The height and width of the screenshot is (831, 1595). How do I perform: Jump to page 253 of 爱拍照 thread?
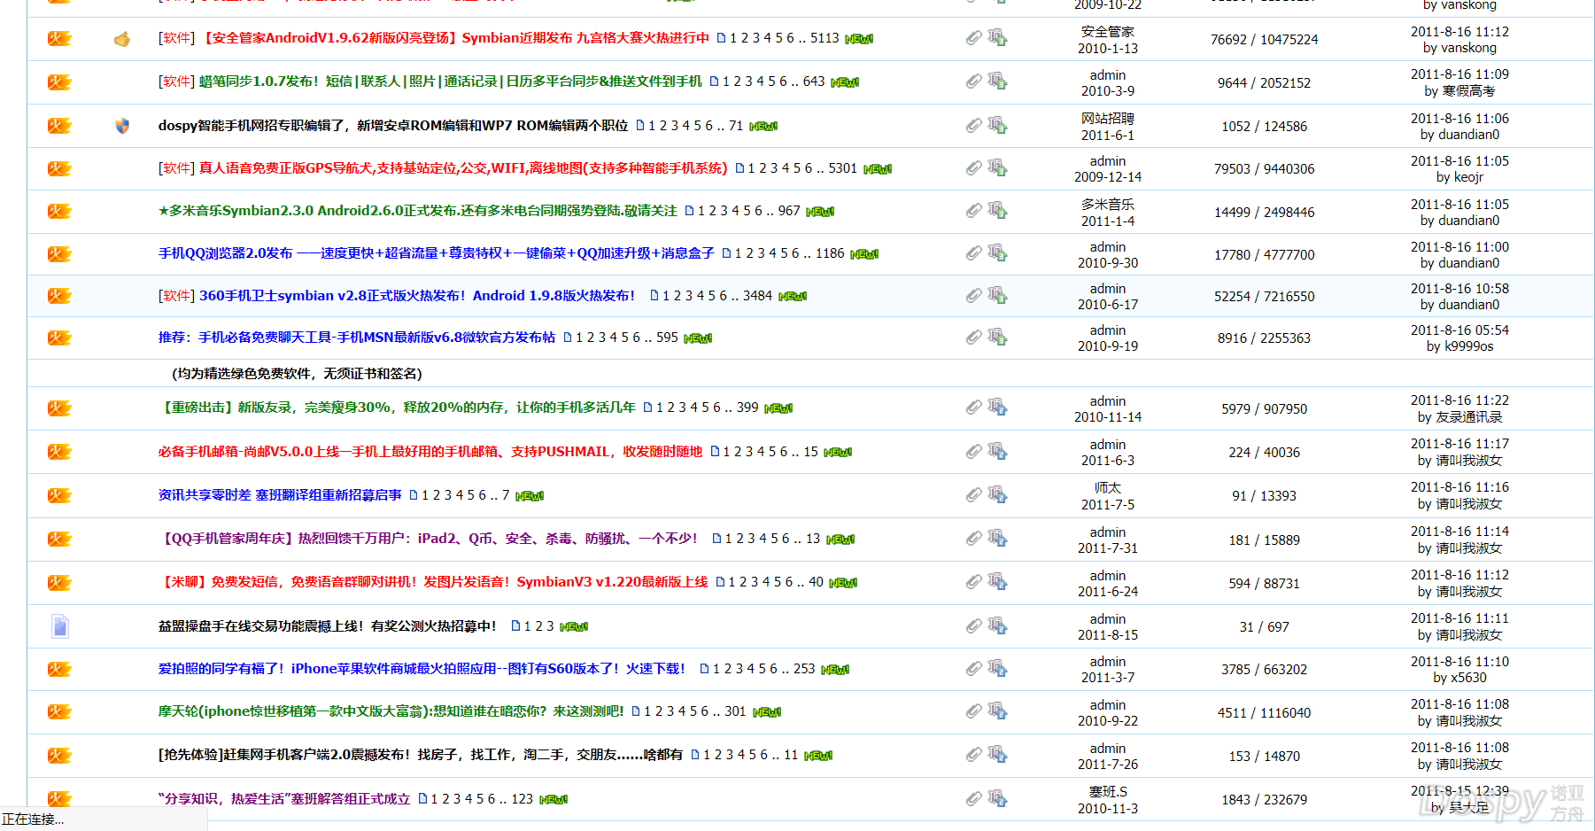(x=804, y=669)
